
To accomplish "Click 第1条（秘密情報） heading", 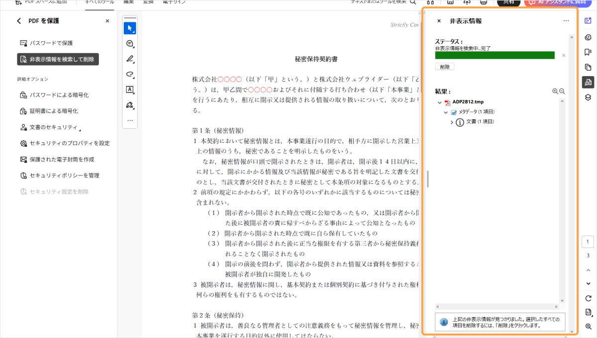I will 217,131.
